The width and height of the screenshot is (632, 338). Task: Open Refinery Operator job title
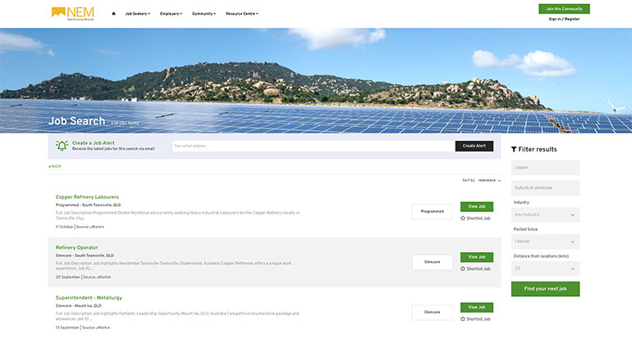(x=76, y=248)
